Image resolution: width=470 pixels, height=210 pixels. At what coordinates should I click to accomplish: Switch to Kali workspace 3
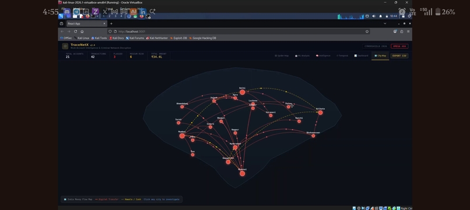click(x=115, y=16)
